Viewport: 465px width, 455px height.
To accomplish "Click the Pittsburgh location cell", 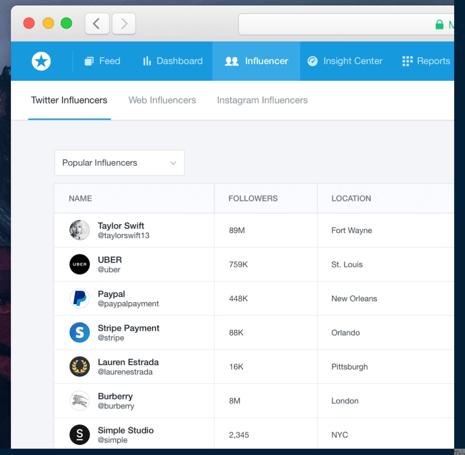I will point(349,367).
